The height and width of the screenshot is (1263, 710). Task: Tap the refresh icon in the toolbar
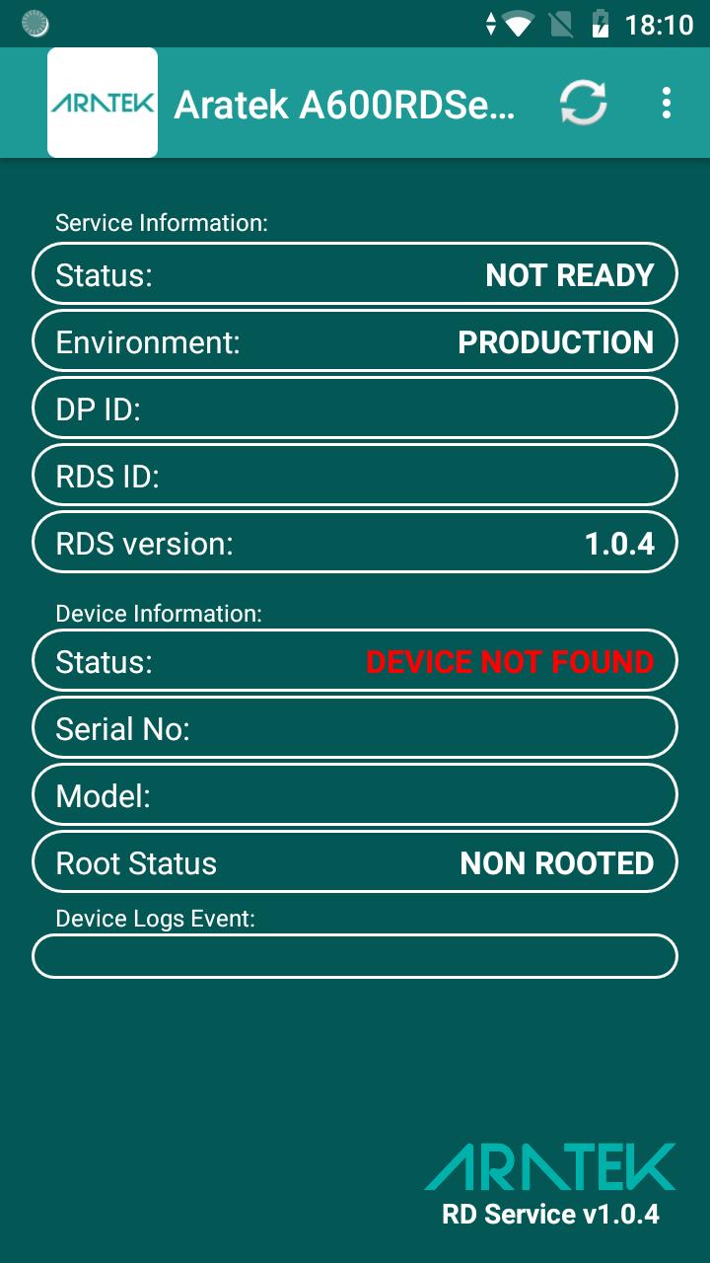(x=583, y=103)
